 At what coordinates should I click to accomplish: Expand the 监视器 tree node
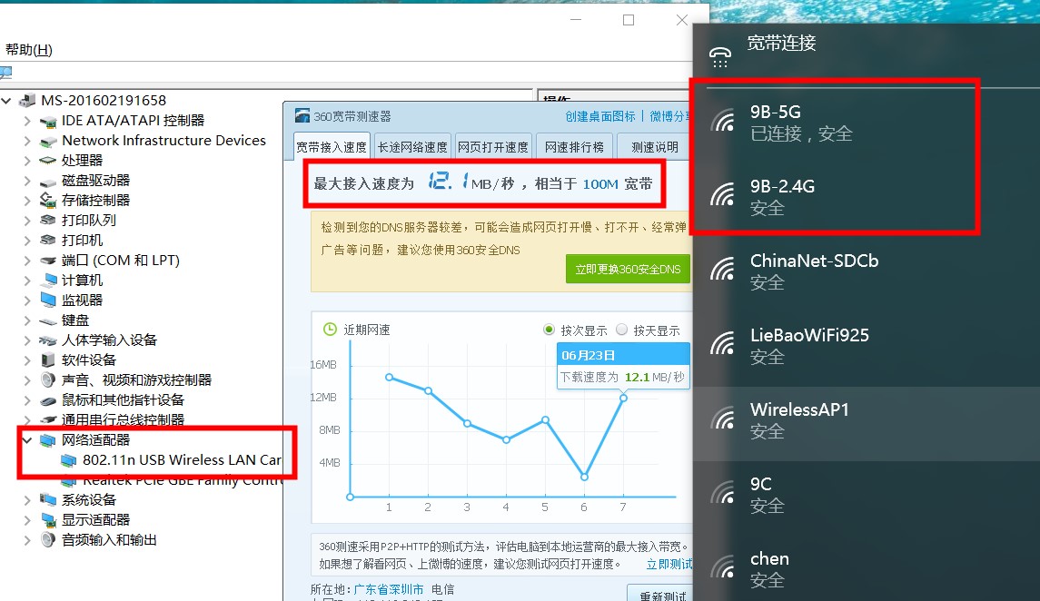(x=27, y=300)
